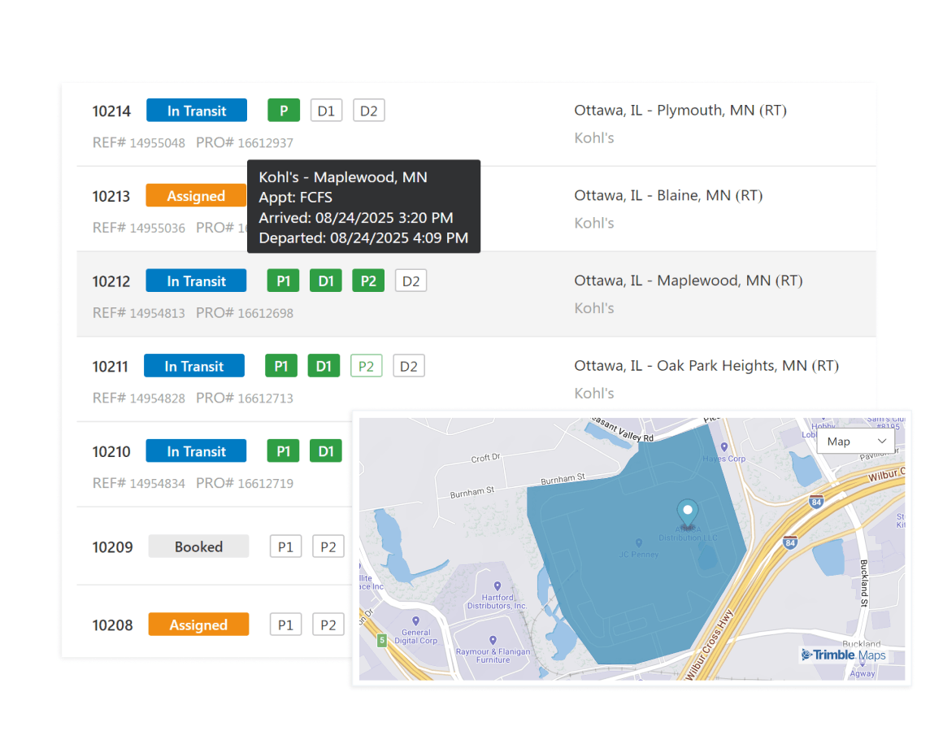Select load number 10213
943x740 pixels.
(x=111, y=197)
